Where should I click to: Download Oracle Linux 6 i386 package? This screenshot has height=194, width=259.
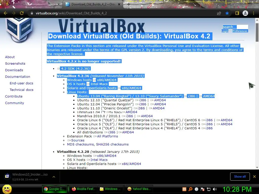click(x=209, y=120)
